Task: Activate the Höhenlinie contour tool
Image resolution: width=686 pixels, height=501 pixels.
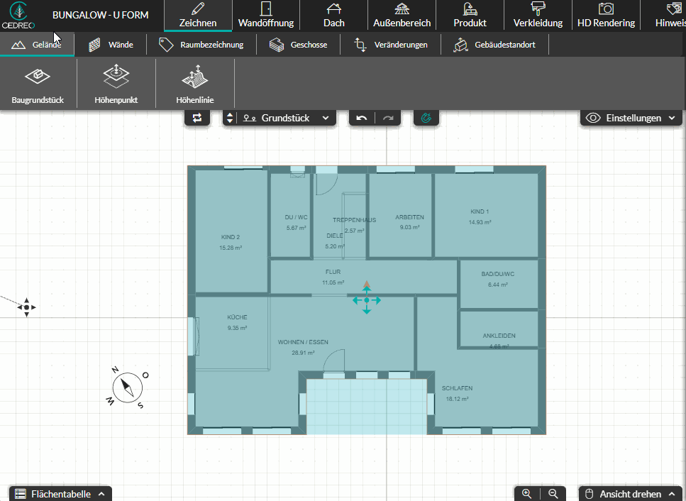Action: tap(194, 84)
